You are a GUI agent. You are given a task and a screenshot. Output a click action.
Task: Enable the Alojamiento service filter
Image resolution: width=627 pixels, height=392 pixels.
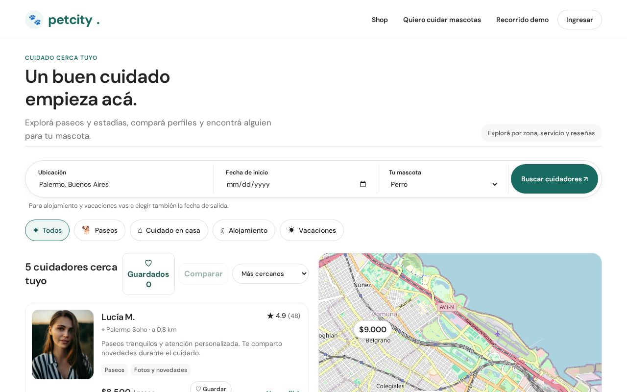click(x=244, y=230)
